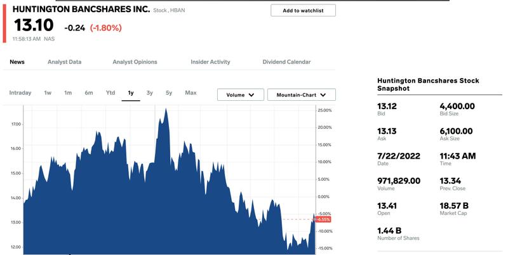Click the -0.24 change value
This screenshot has height=255, width=508.
(74, 28)
